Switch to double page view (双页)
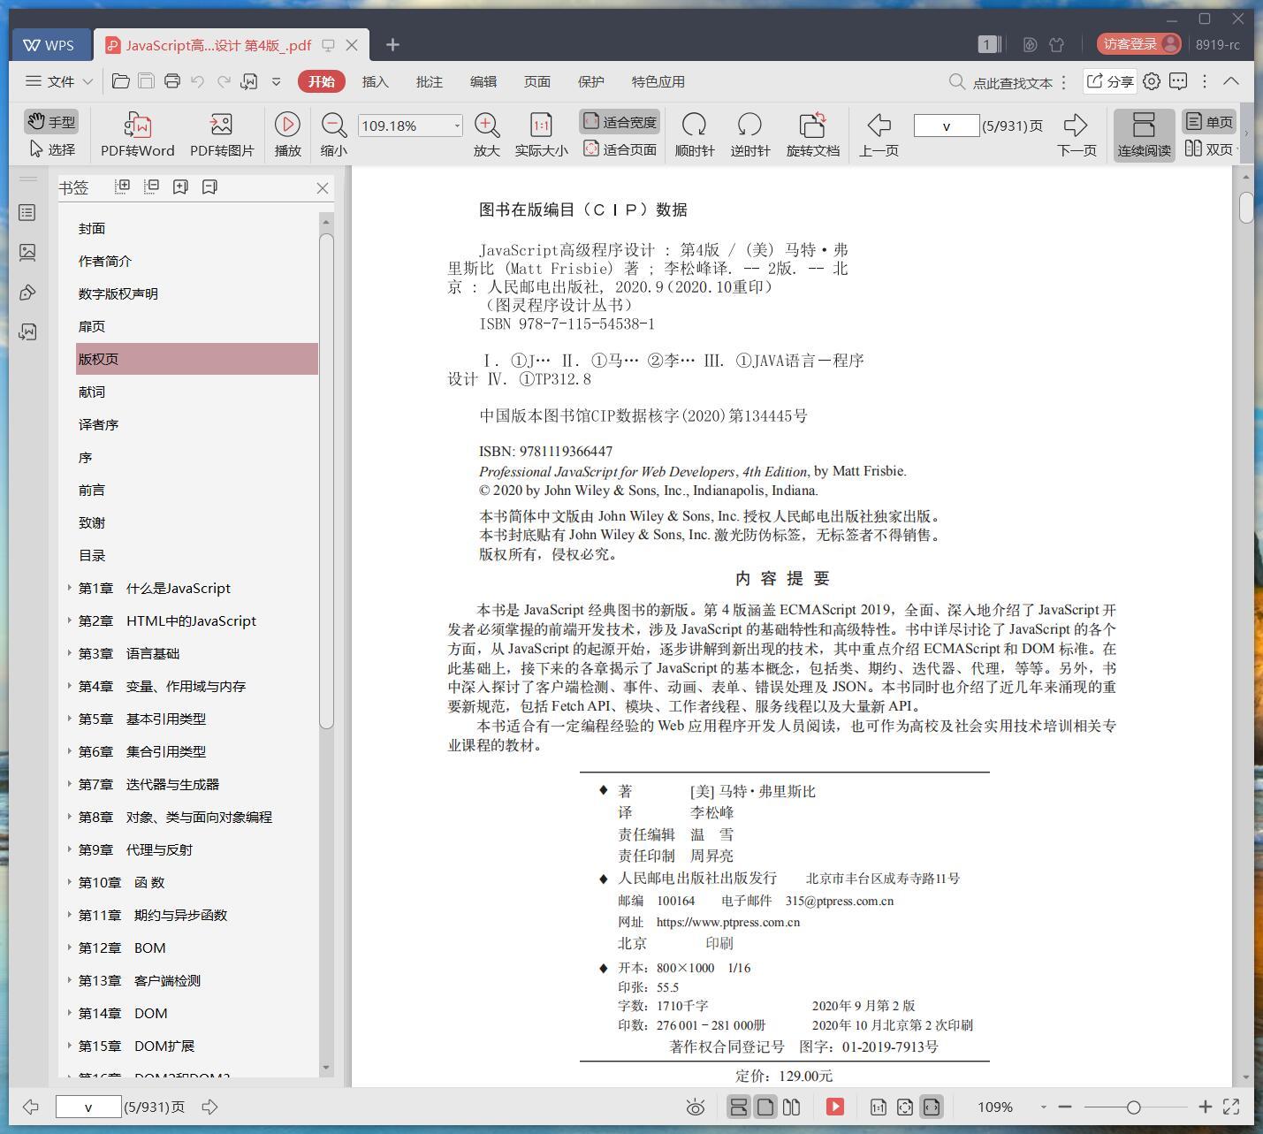 (x=1209, y=149)
